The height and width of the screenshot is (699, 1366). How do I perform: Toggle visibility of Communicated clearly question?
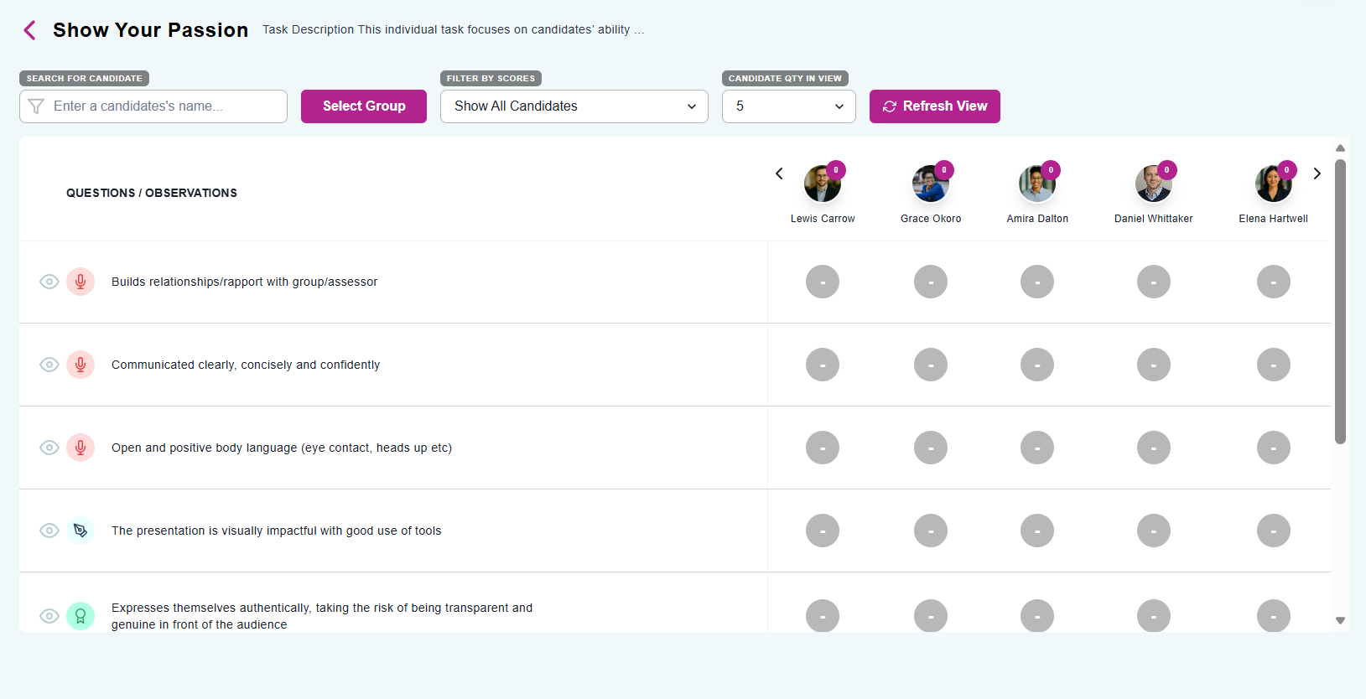(x=49, y=365)
